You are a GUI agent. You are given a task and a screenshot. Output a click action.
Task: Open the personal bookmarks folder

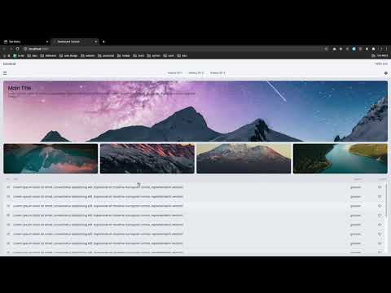tap(106, 55)
